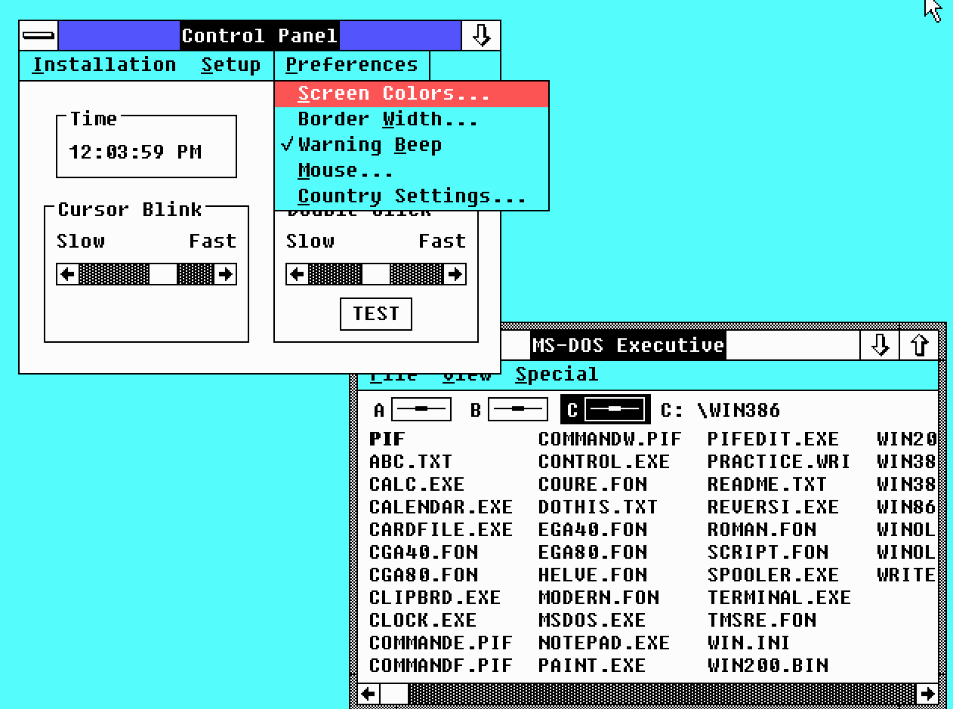Choose Country Settings... menu entry
Image resolution: width=953 pixels, height=709 pixels.
click(412, 196)
